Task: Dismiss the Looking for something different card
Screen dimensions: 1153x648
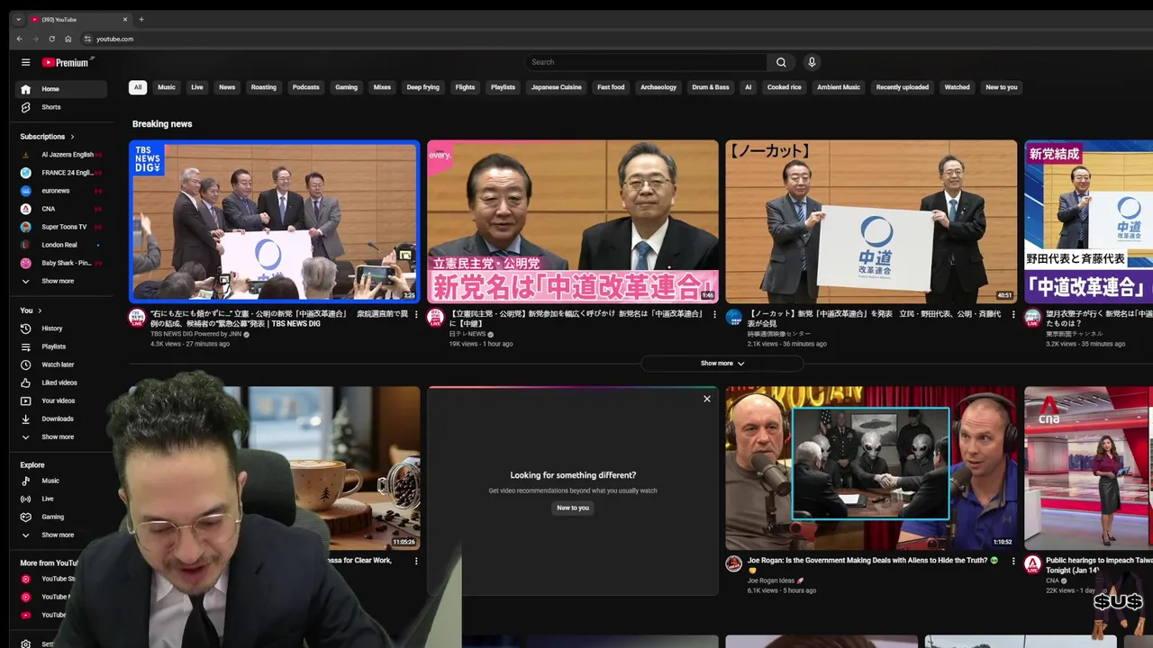Action: click(x=707, y=399)
